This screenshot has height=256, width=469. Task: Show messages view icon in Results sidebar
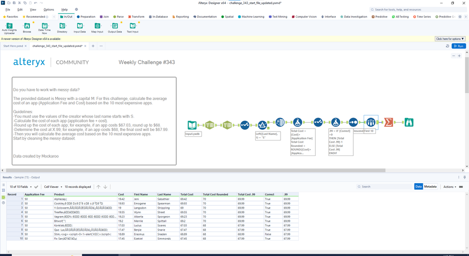tap(4, 185)
